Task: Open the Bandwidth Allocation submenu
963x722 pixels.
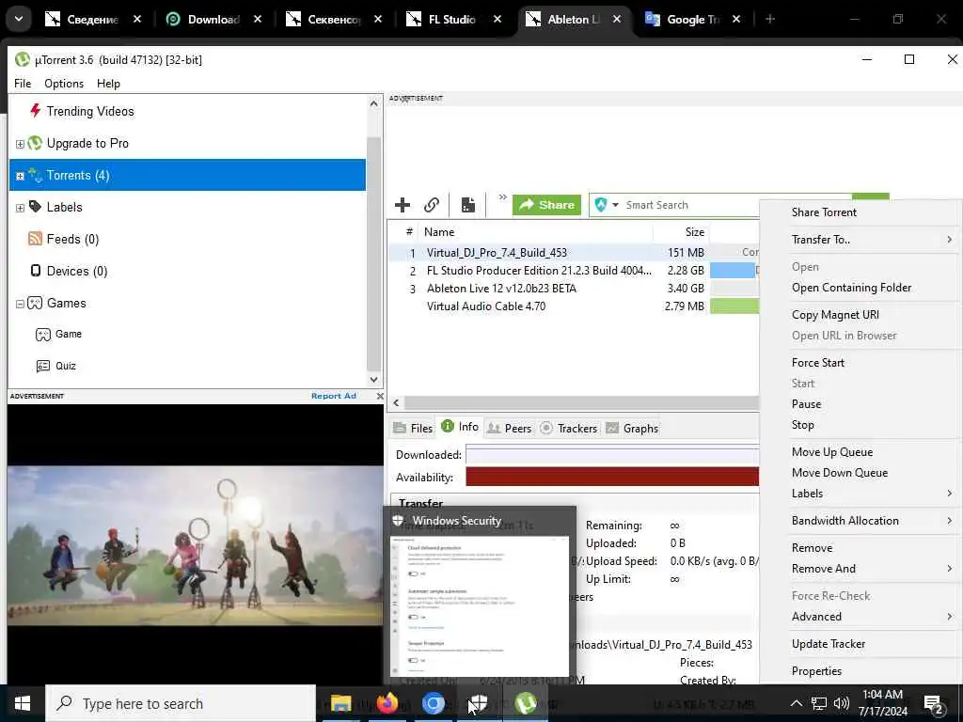Action: pos(860,521)
